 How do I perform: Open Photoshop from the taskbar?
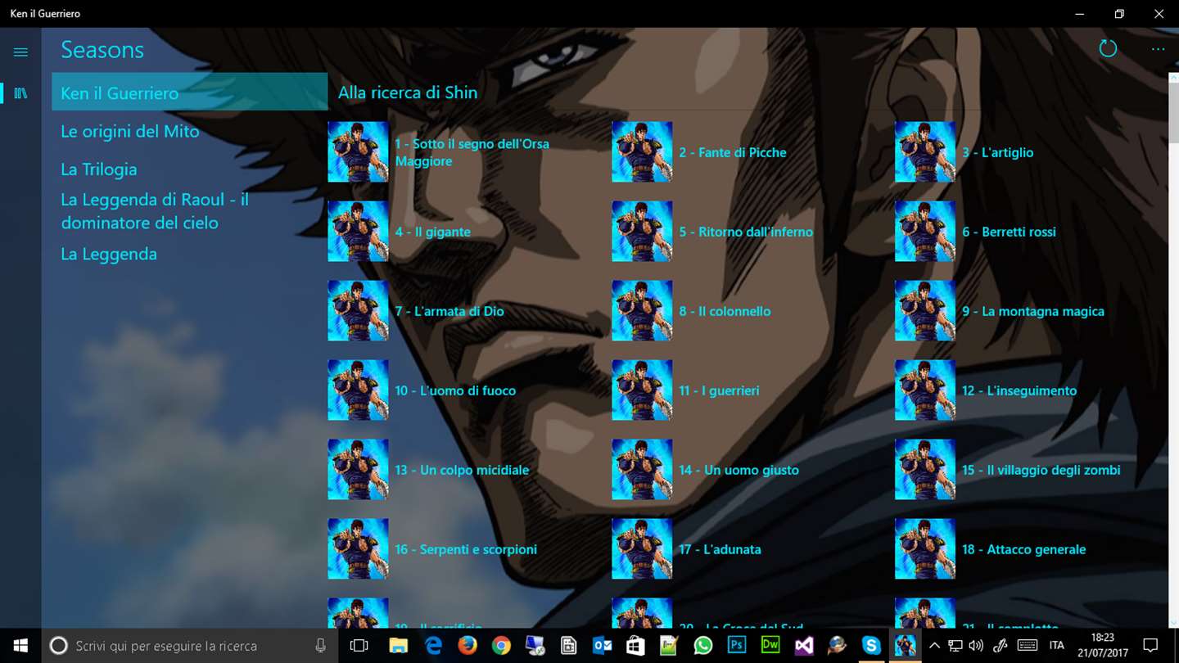pyautogui.click(x=737, y=646)
